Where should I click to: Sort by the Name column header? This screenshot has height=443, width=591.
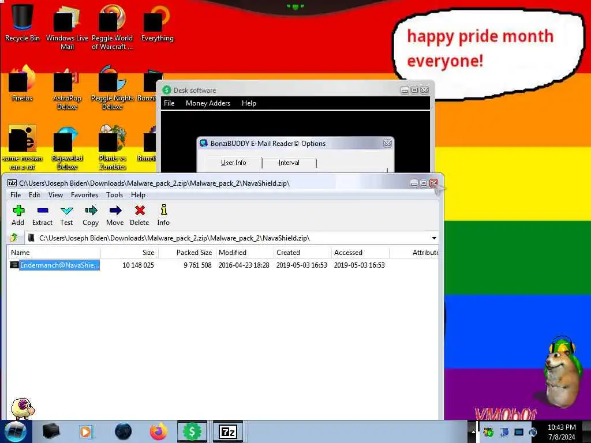54,253
